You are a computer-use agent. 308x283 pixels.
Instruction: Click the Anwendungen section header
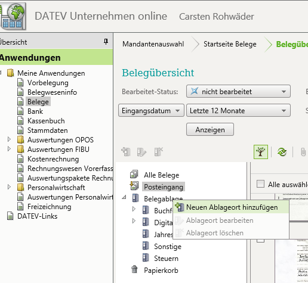point(56,57)
